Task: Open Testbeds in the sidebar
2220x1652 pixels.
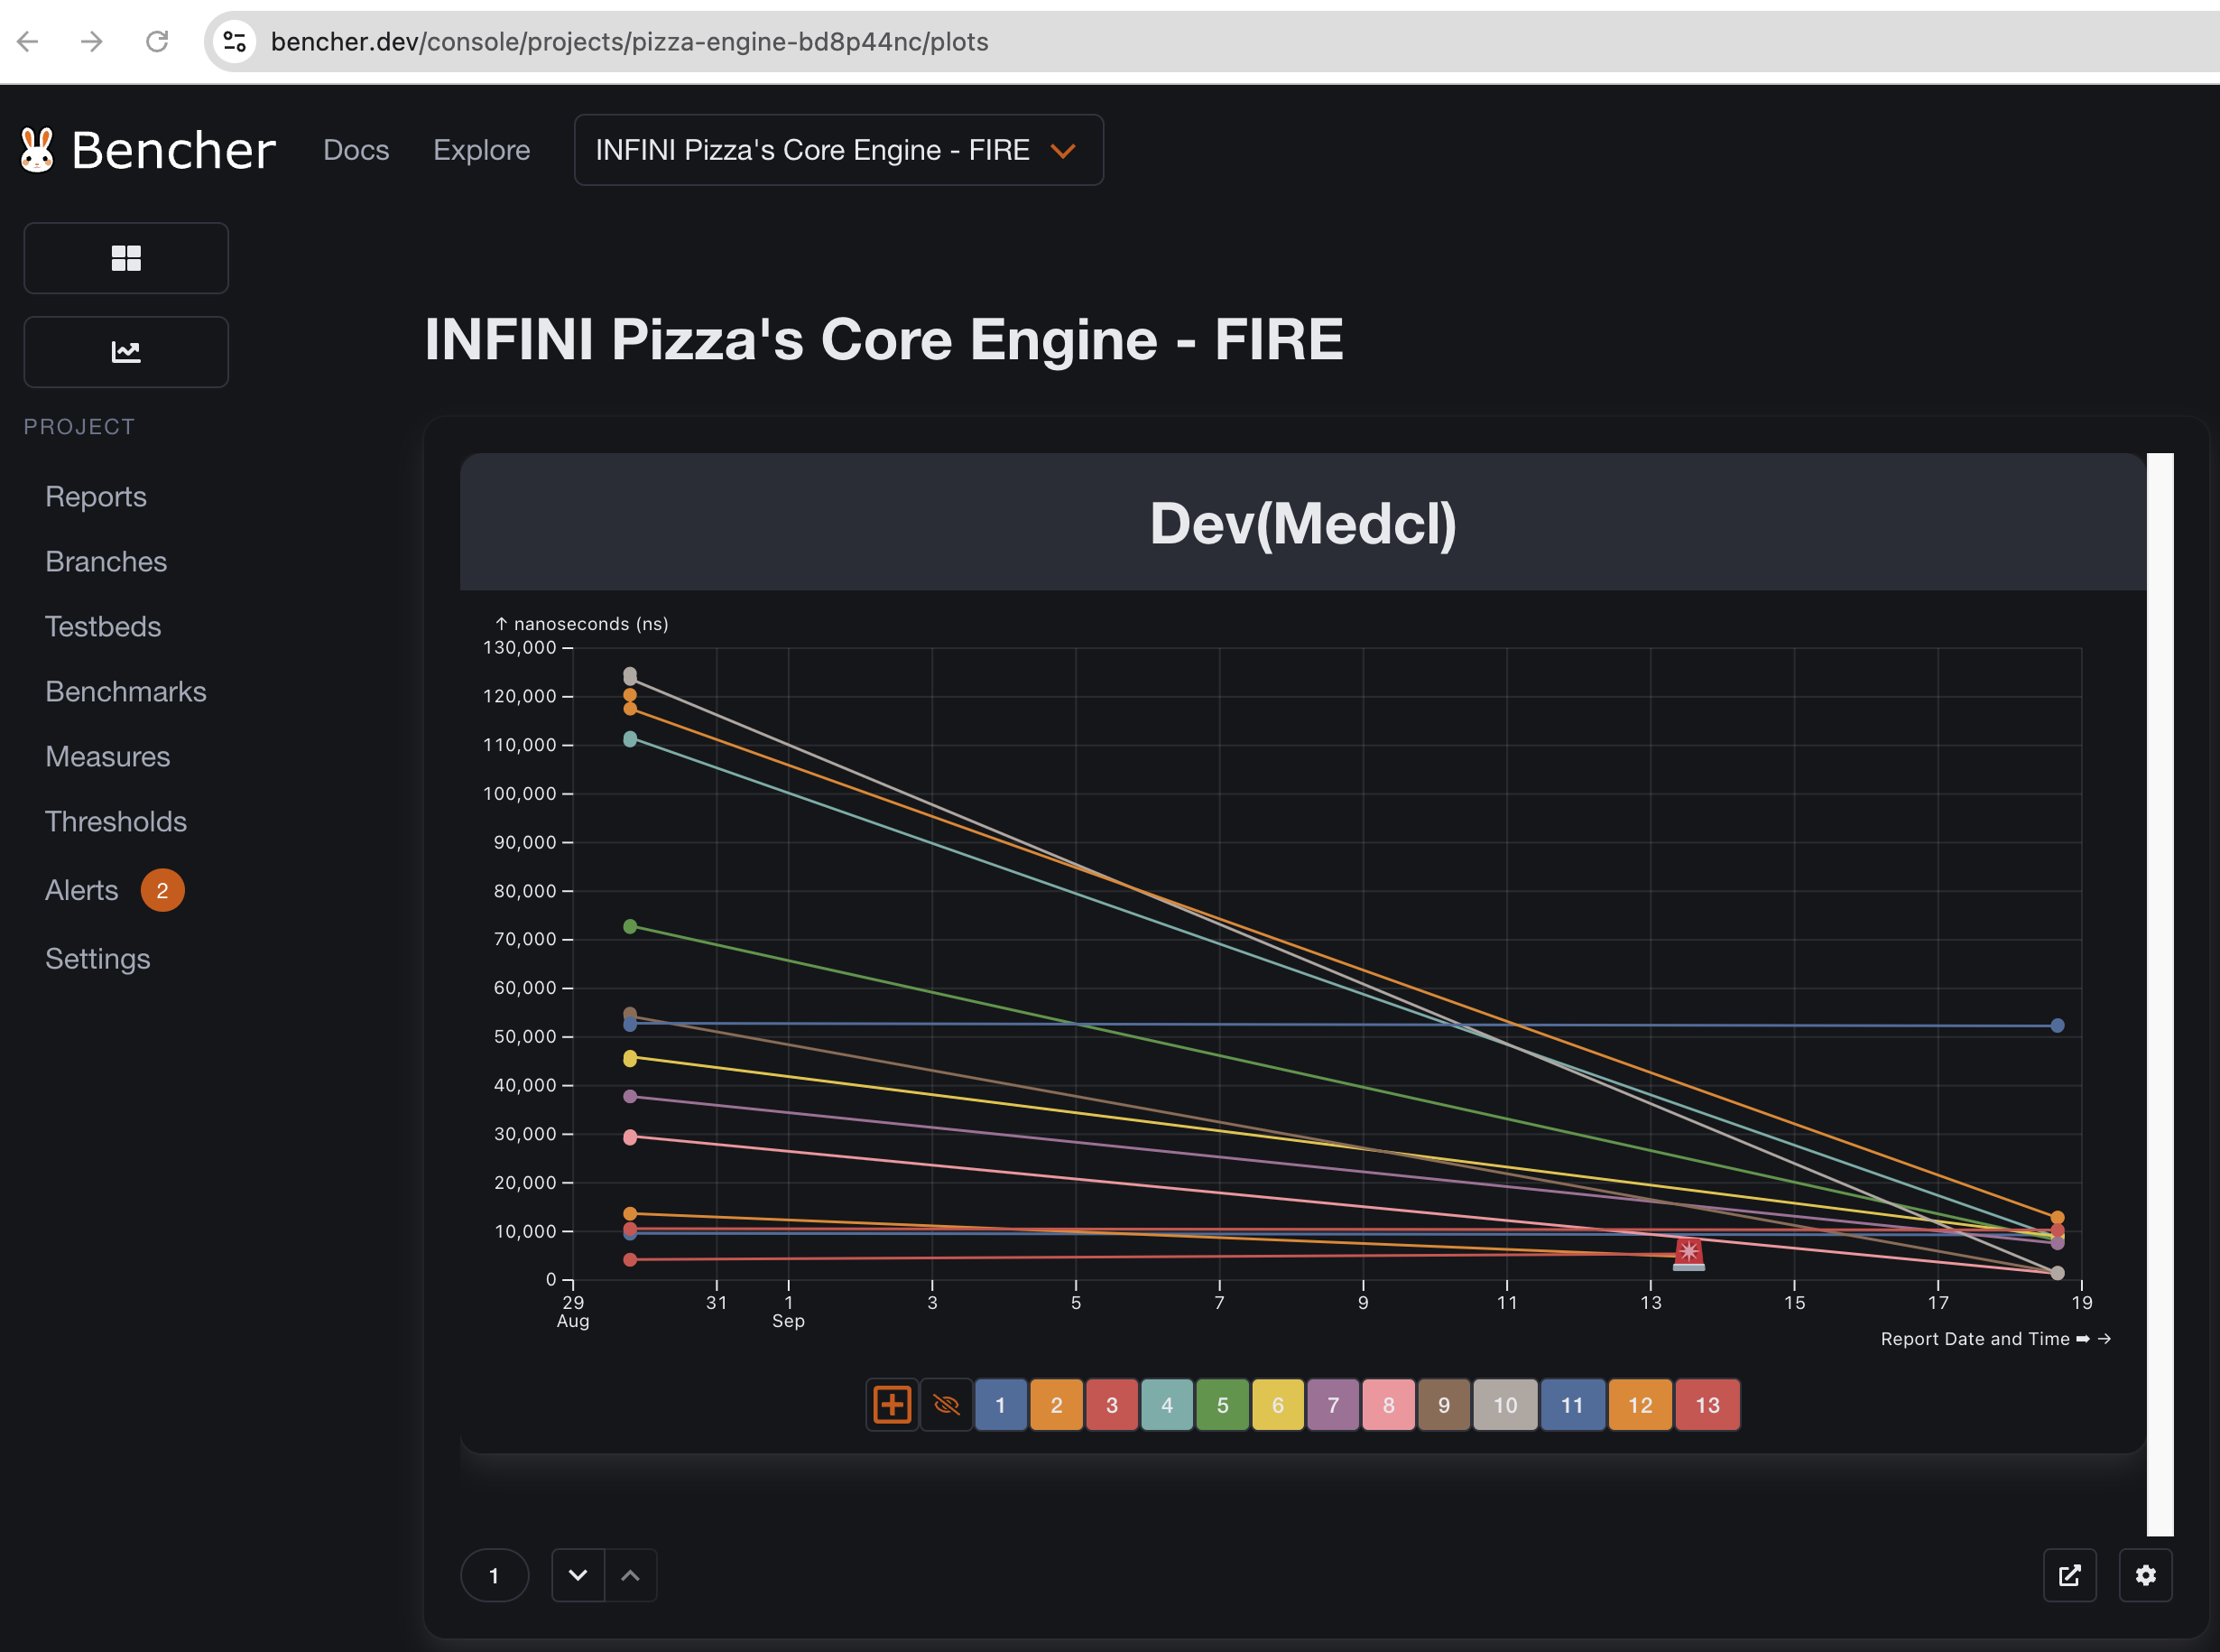Action: pyautogui.click(x=103, y=626)
